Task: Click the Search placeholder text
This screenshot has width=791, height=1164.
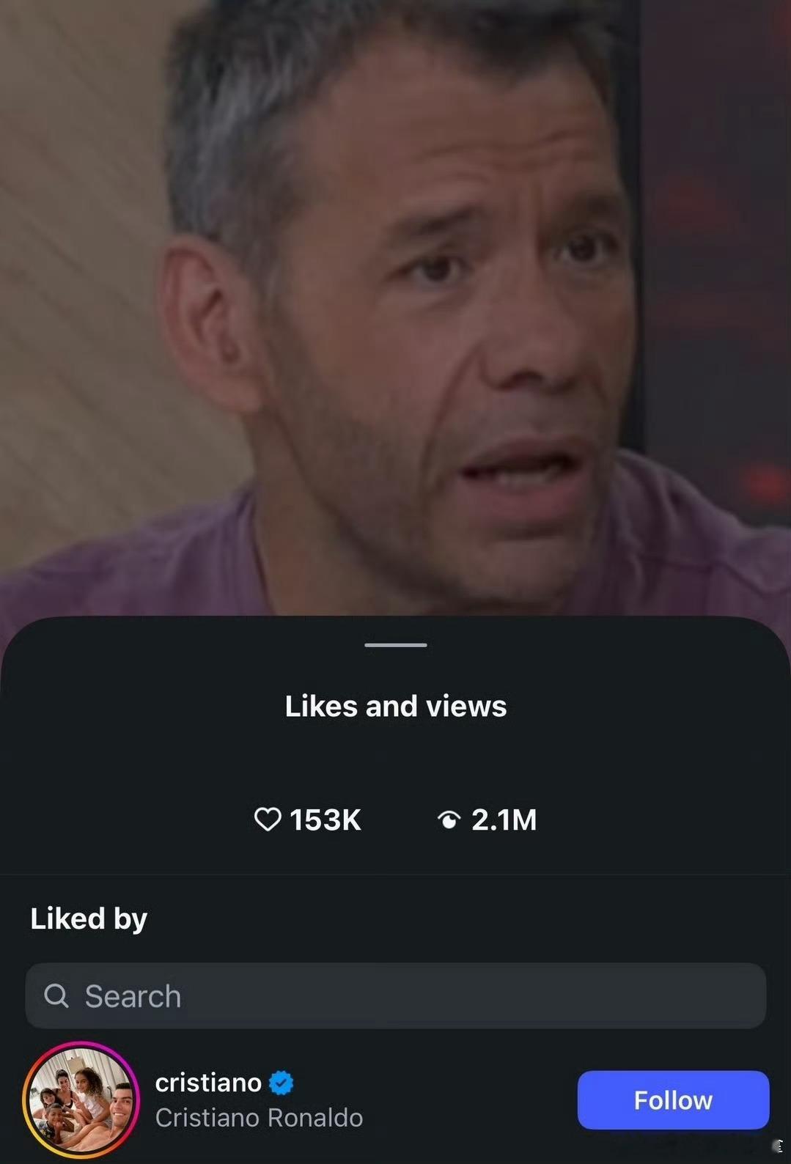Action: [133, 996]
